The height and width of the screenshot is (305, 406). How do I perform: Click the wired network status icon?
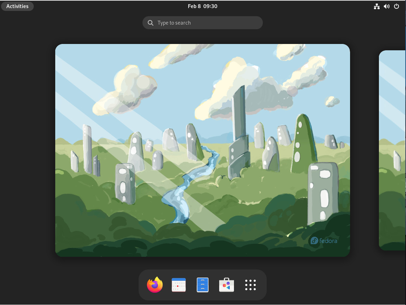tap(377, 6)
